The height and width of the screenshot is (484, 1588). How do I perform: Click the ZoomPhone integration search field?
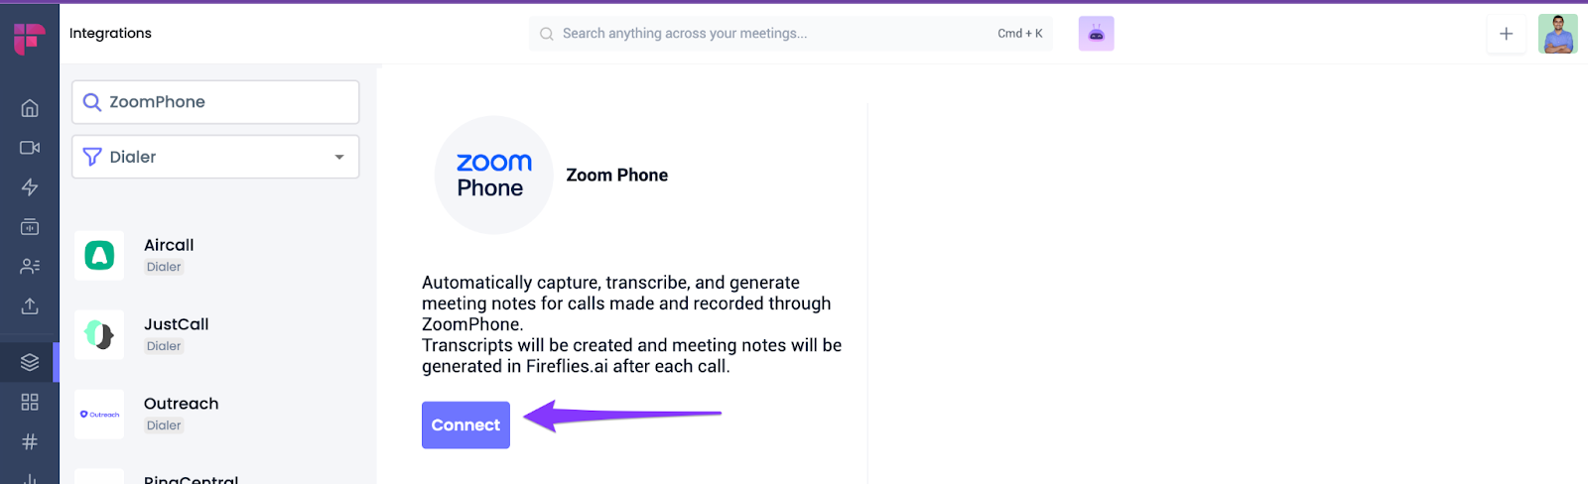coord(215,102)
